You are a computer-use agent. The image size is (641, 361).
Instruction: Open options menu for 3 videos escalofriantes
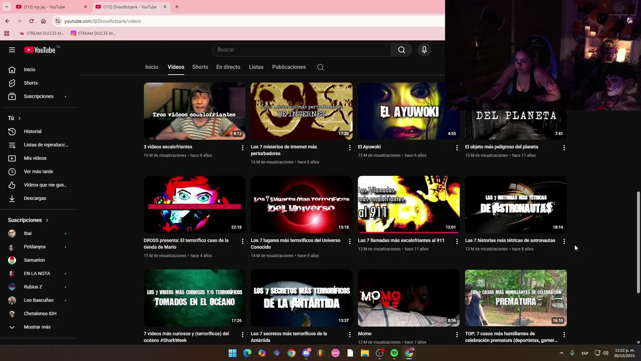coord(242,148)
